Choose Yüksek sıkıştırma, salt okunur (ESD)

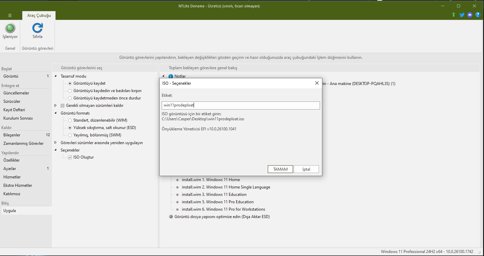pyautogui.click(x=70, y=128)
